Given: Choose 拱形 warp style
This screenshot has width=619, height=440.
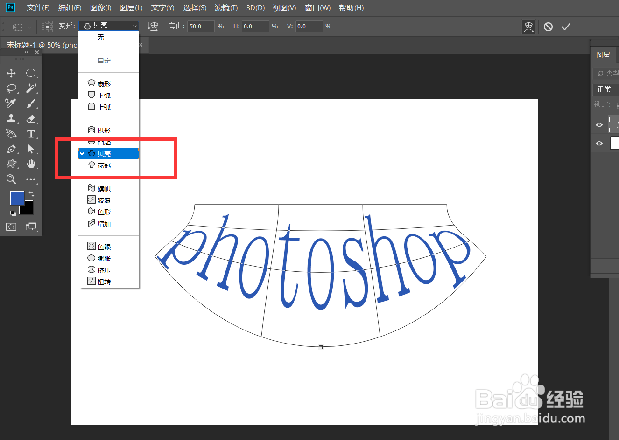Looking at the screenshot, I should tap(109, 131).
